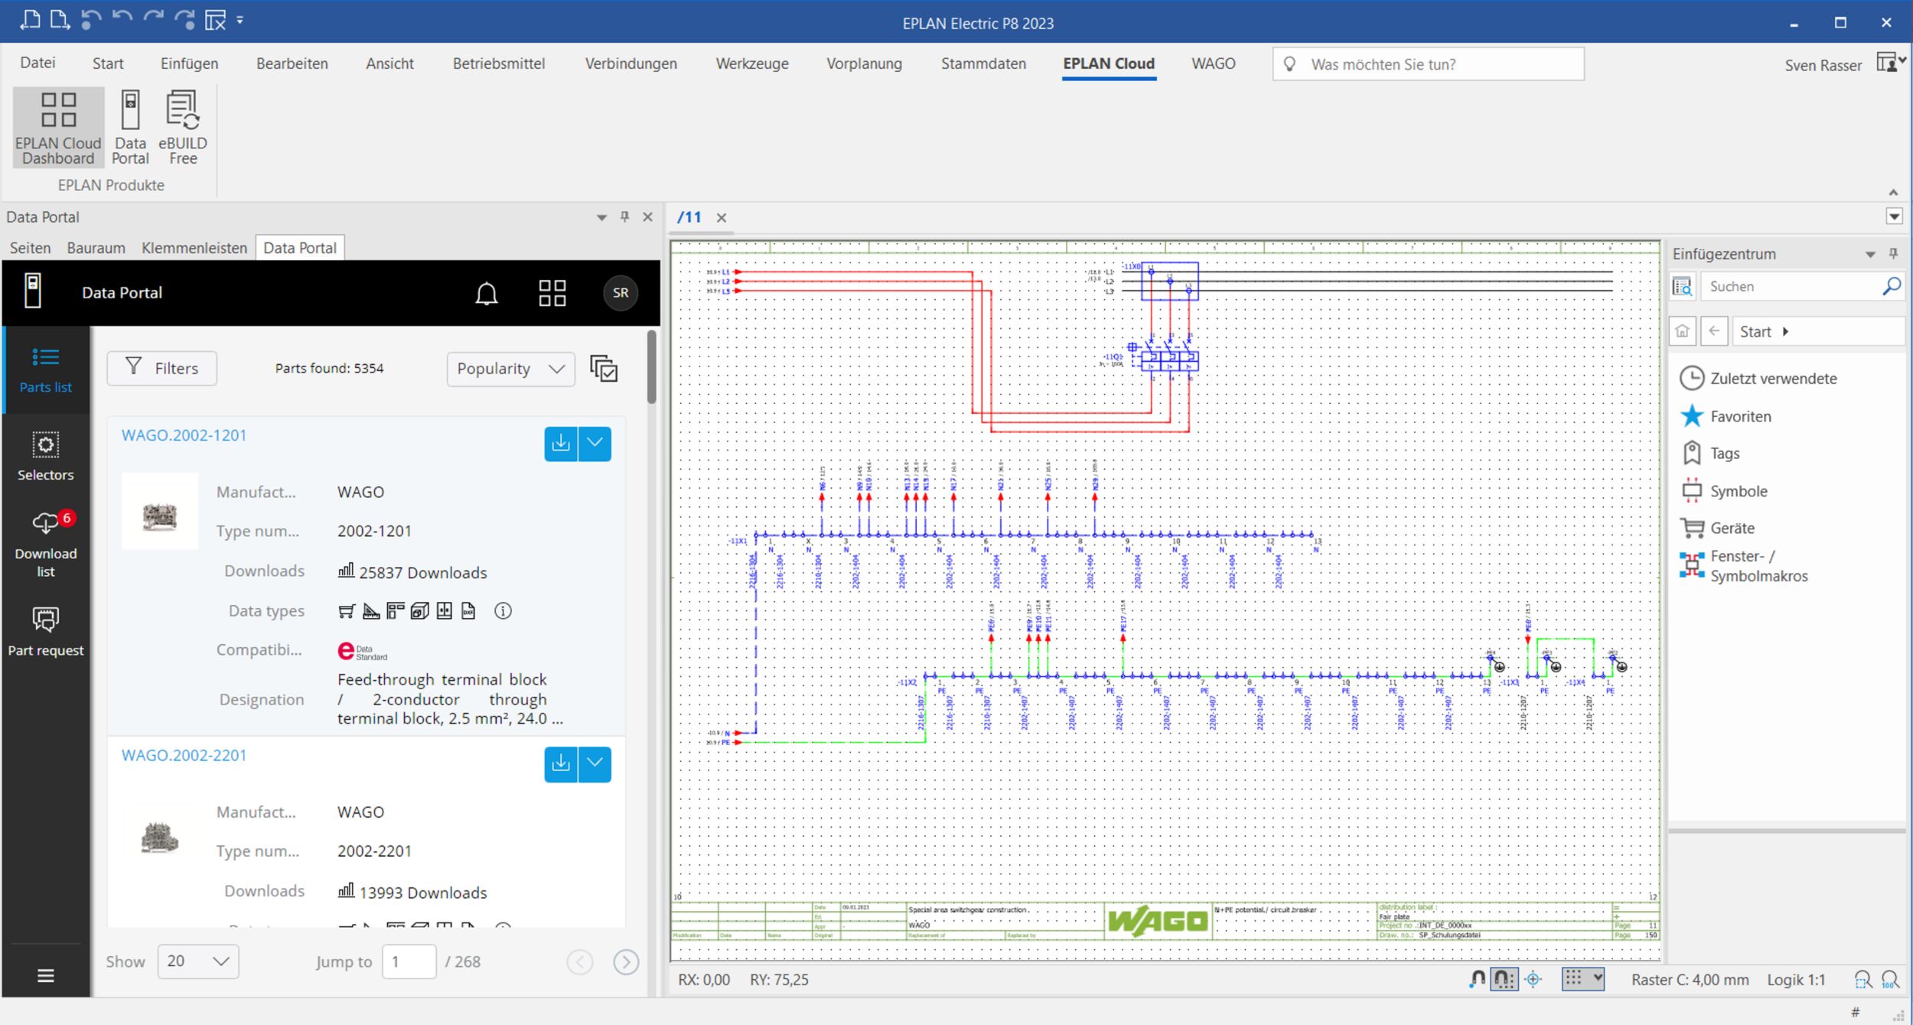Viewport: 1913px width, 1025px height.
Task: Open the Selectors sidebar section
Action: click(45, 456)
